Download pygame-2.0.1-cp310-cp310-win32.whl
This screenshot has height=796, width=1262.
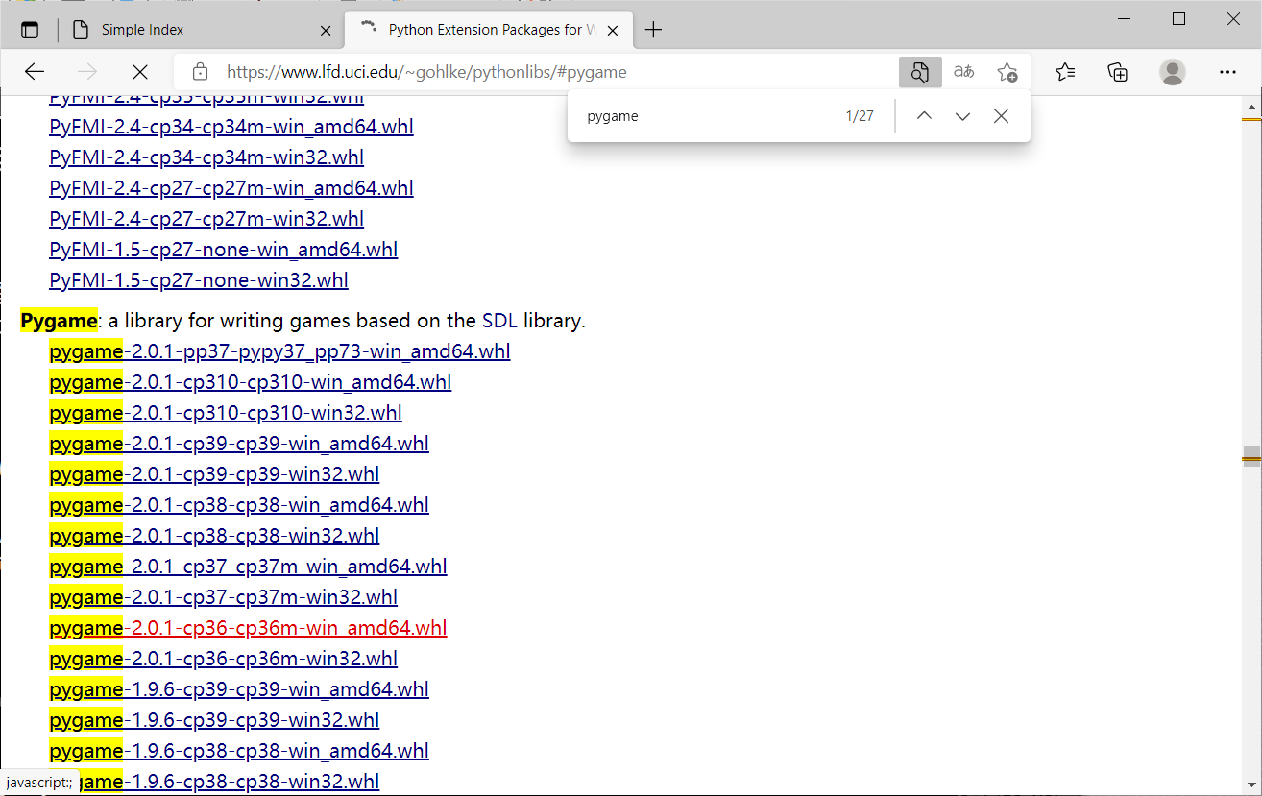[x=226, y=413]
